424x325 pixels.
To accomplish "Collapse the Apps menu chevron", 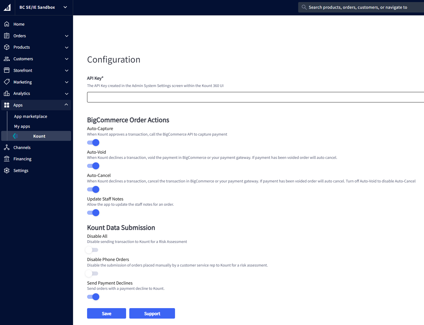I will pyautogui.click(x=66, y=105).
